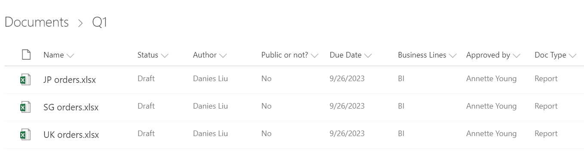Click the Excel icon for UK orders.xlsx
Image resolution: width=584 pixels, height=161 pixels.
coord(26,135)
